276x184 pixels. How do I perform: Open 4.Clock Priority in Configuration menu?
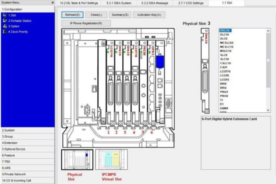[18, 32]
